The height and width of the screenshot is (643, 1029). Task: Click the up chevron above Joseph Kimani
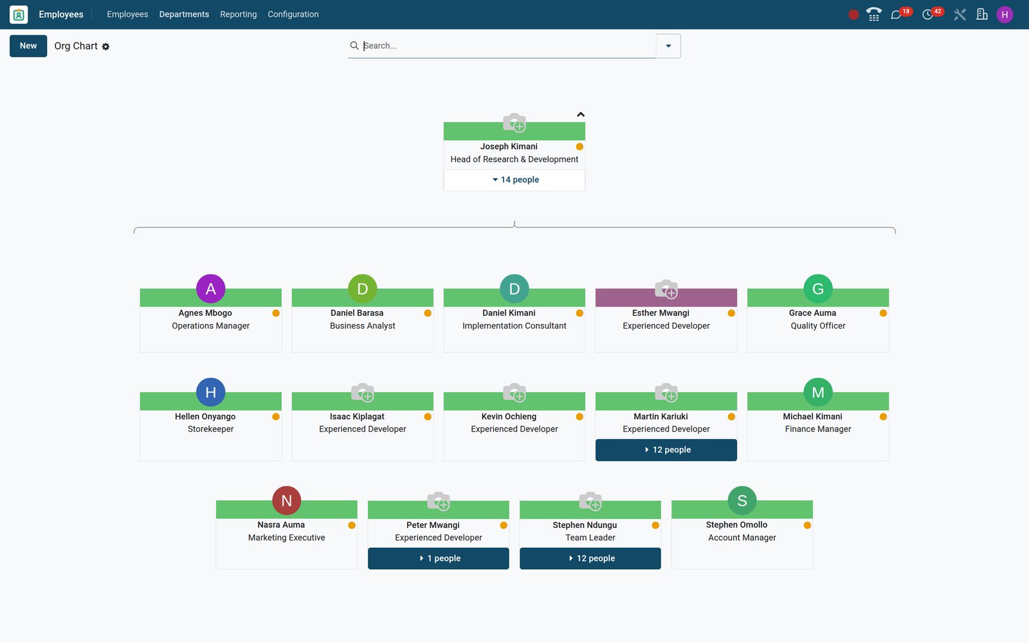coord(581,114)
